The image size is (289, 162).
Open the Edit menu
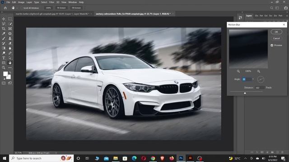[14, 2]
